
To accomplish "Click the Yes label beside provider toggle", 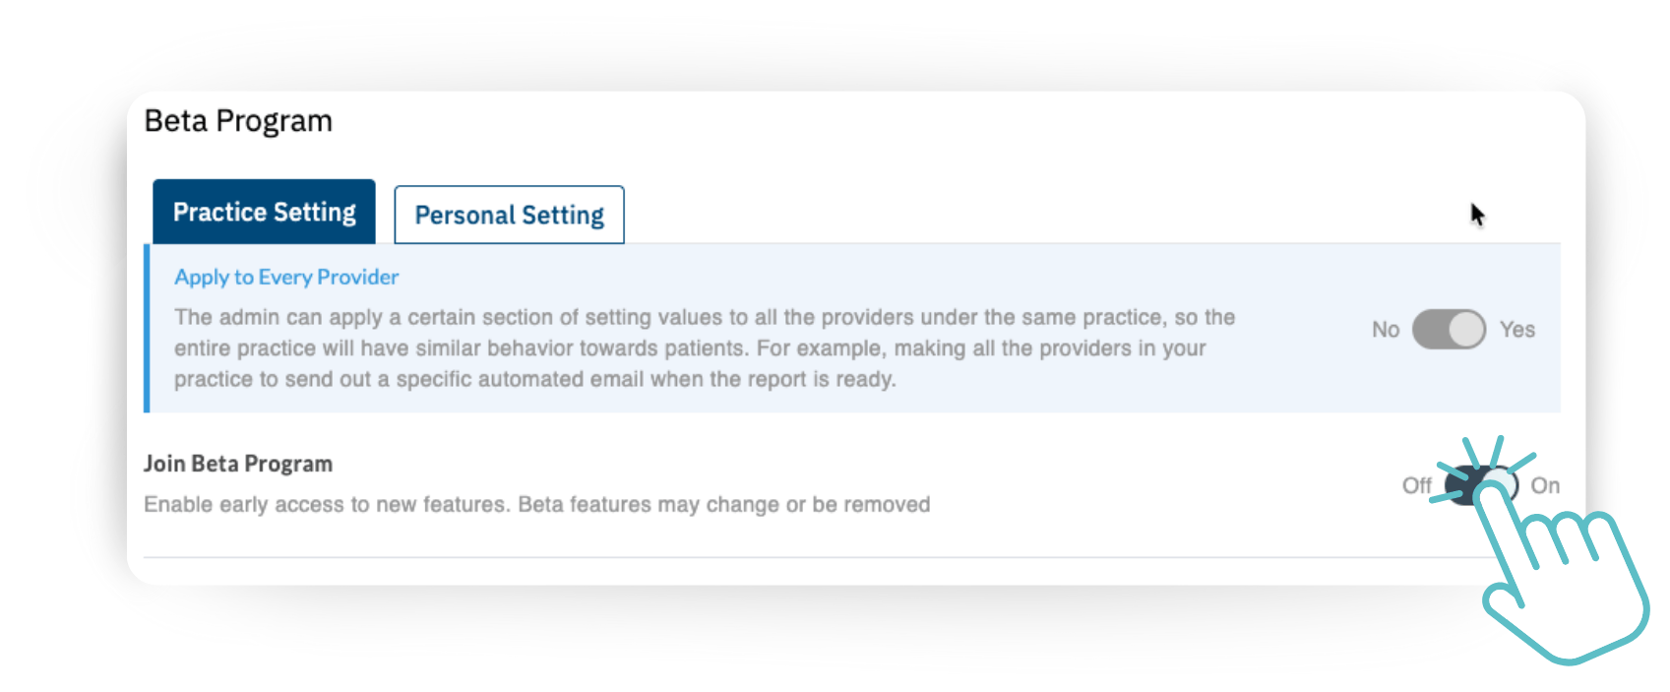I will (1516, 330).
